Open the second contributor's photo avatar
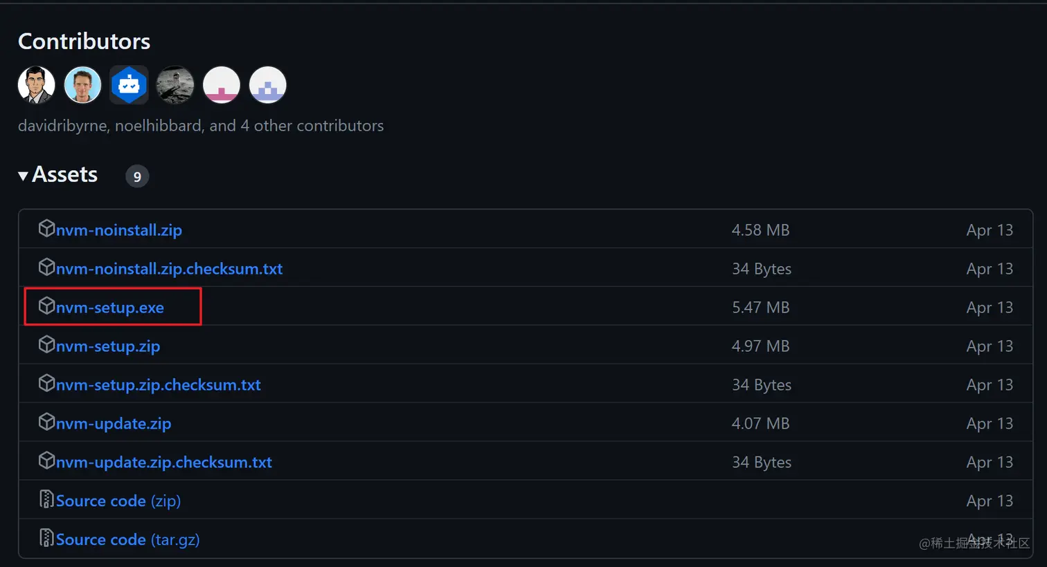This screenshot has width=1047, height=567. [x=82, y=85]
